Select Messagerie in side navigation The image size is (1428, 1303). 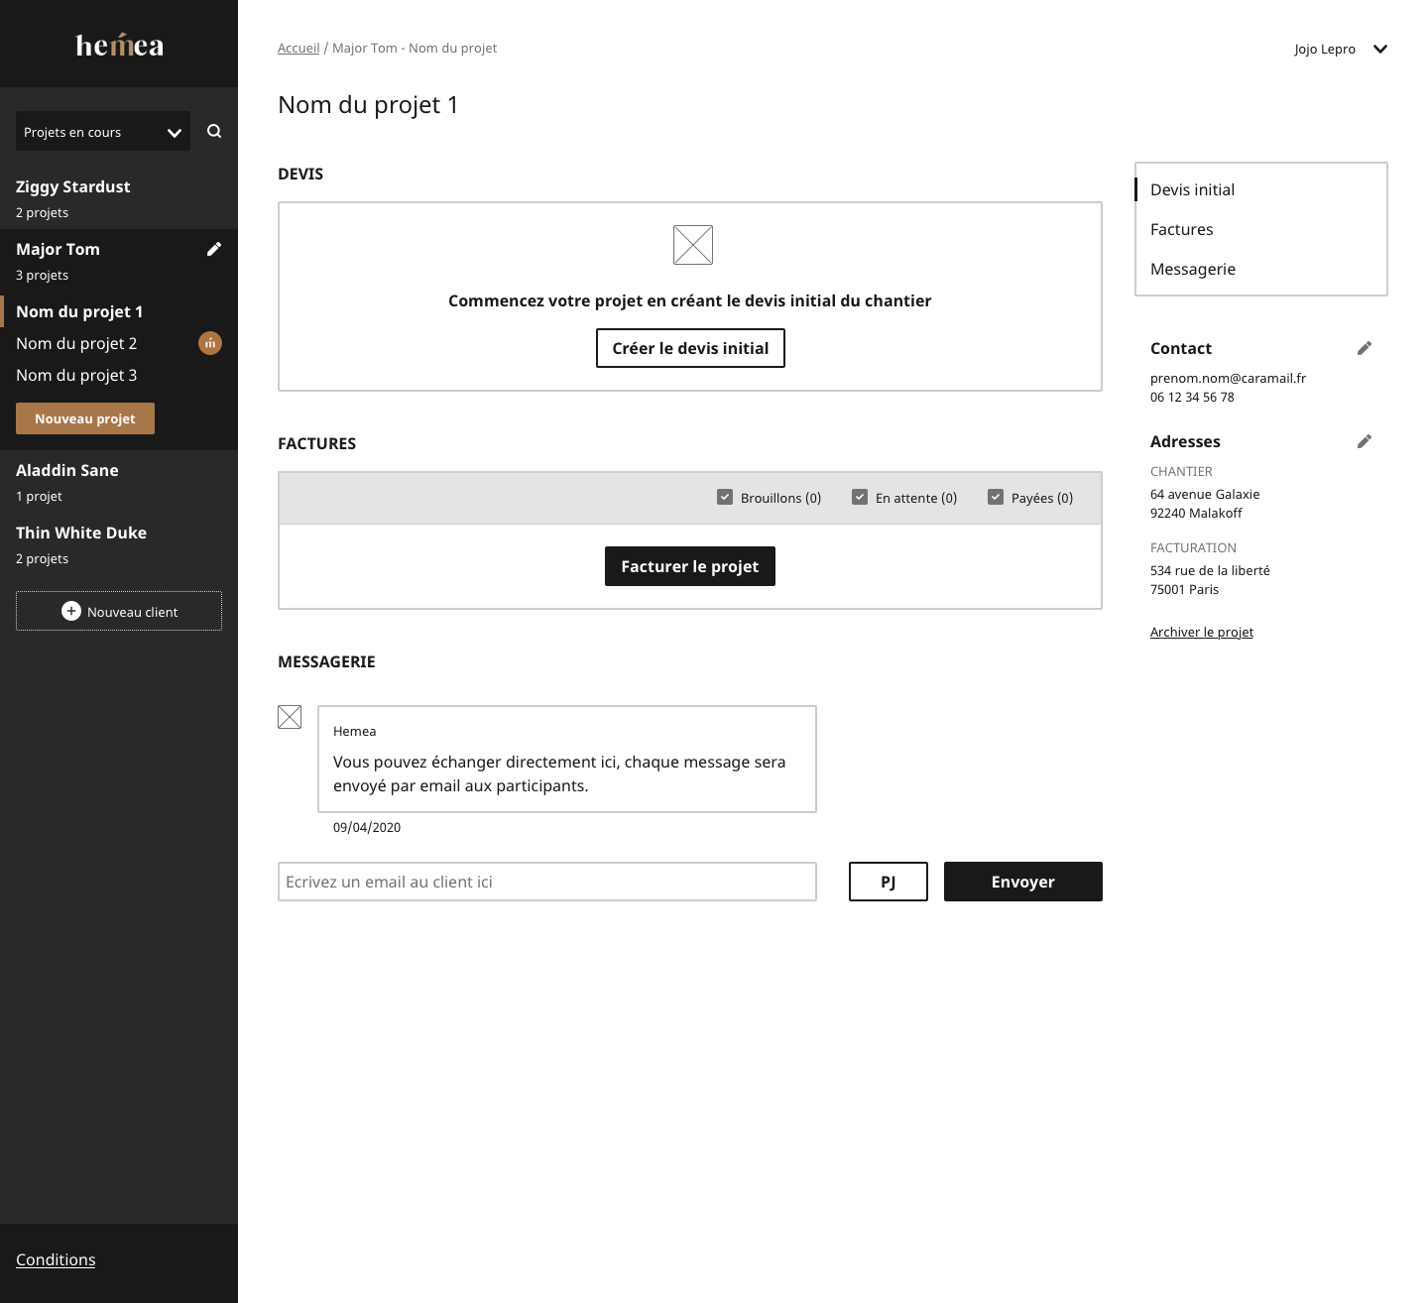[x=1192, y=269]
